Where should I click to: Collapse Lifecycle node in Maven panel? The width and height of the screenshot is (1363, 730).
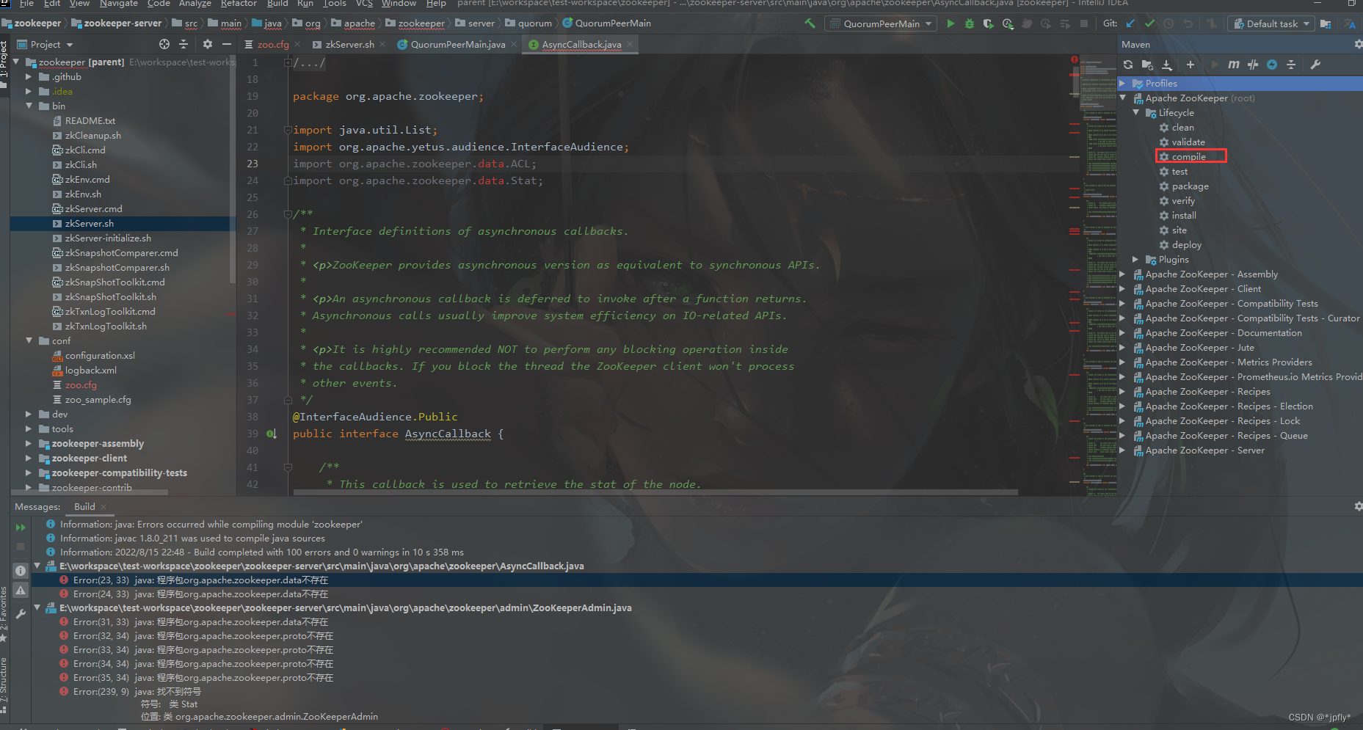1136,113
